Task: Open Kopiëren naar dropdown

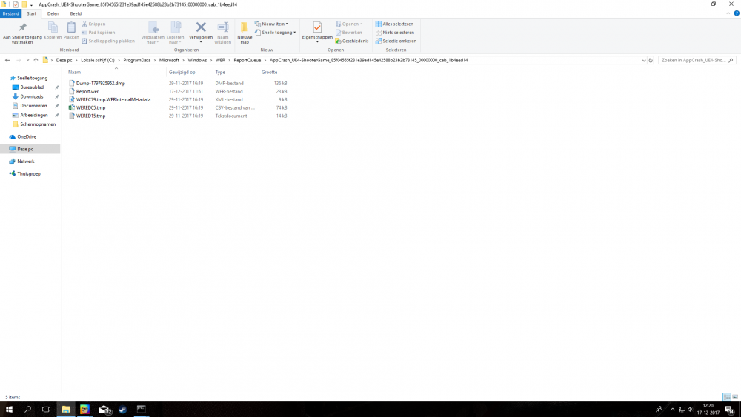Action: click(175, 33)
